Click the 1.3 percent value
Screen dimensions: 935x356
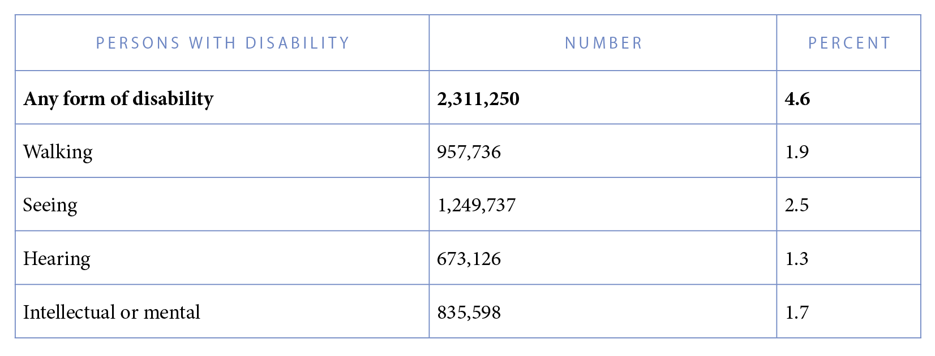pos(797,259)
